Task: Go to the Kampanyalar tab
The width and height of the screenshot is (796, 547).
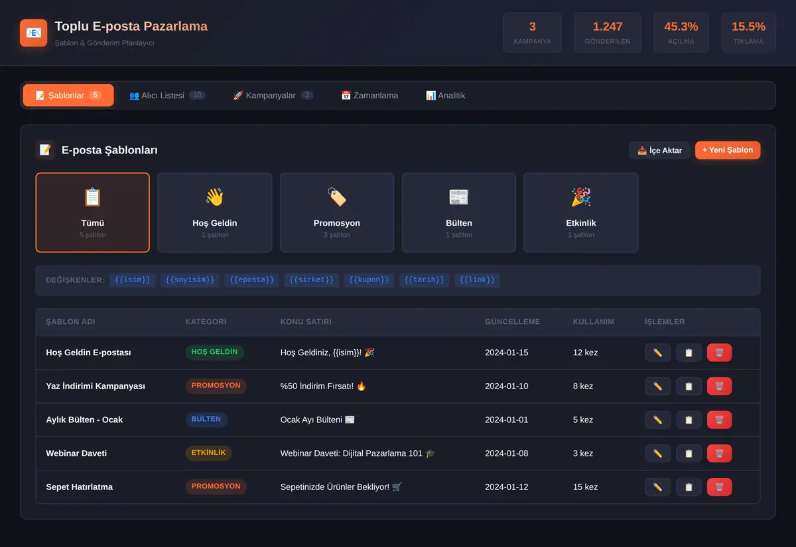Action: click(x=273, y=96)
